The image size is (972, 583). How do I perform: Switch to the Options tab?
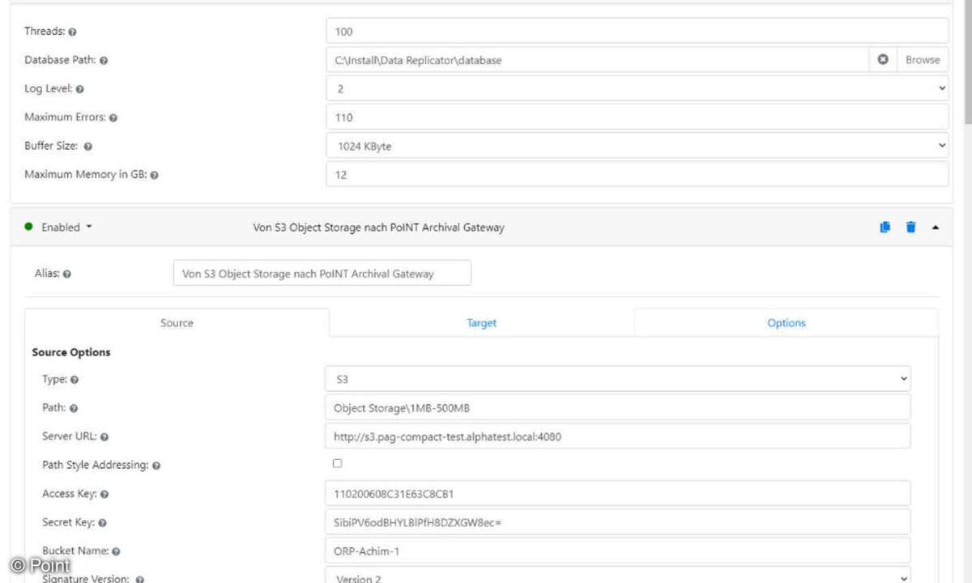tap(787, 322)
